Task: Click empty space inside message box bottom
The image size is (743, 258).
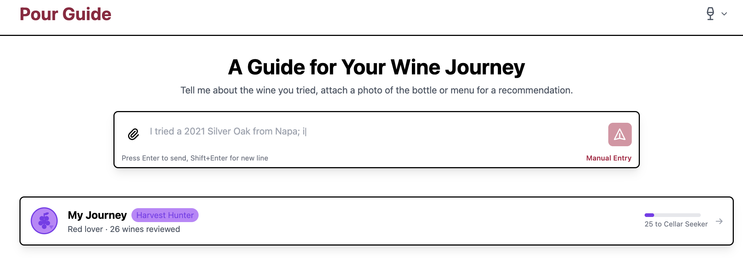Action: (422, 158)
